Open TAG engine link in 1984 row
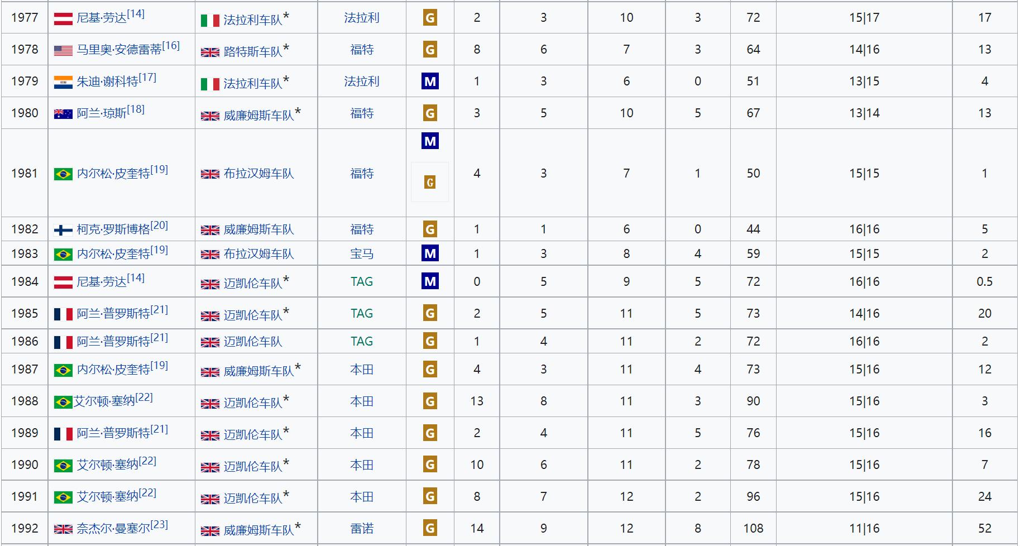1020x546 pixels. (362, 282)
